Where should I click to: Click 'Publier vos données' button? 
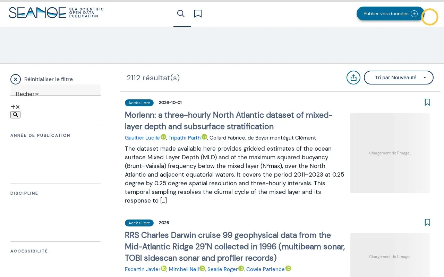[x=391, y=14]
